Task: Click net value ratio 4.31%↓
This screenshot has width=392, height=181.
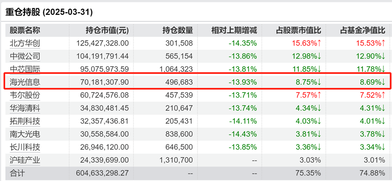Action: (x=372, y=108)
